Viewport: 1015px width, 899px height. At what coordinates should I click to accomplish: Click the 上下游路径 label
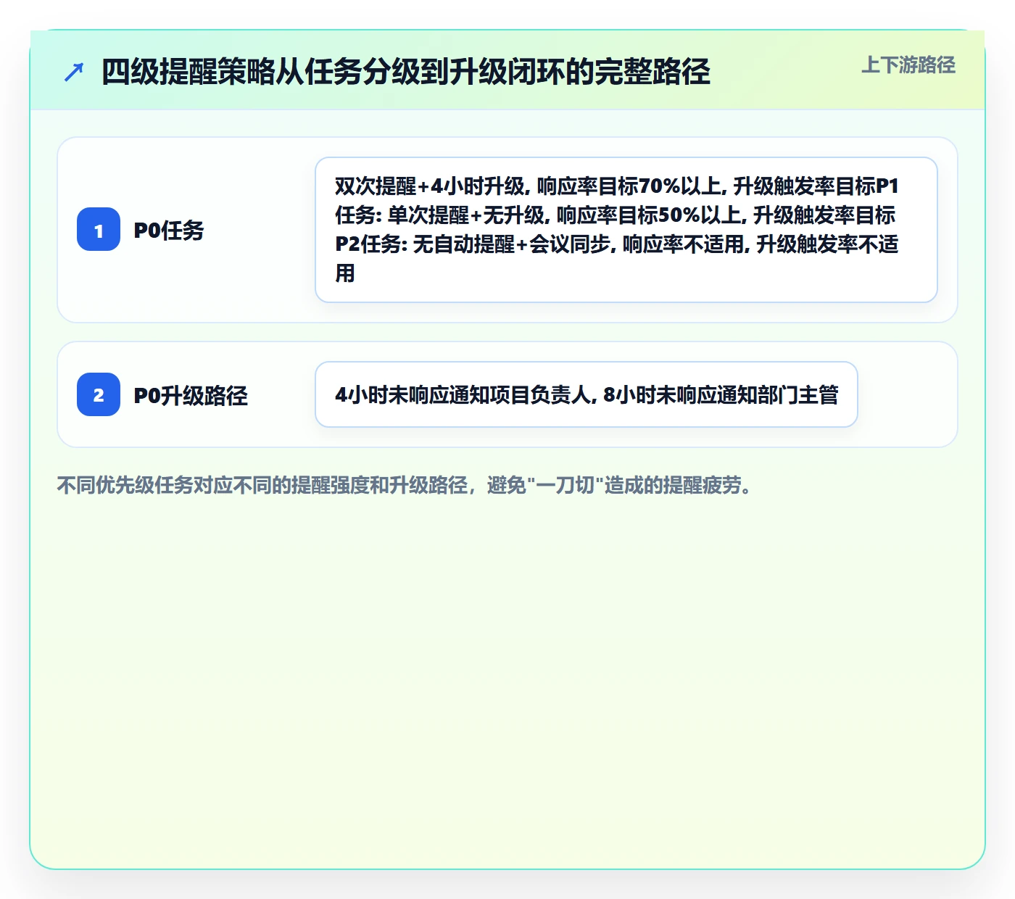point(908,65)
